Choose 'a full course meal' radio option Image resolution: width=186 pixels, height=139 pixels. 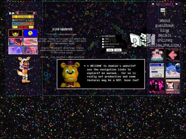(x=103, y=44)
